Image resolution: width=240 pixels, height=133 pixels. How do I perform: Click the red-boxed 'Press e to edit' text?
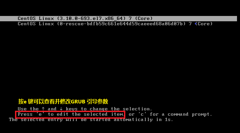point(70,114)
